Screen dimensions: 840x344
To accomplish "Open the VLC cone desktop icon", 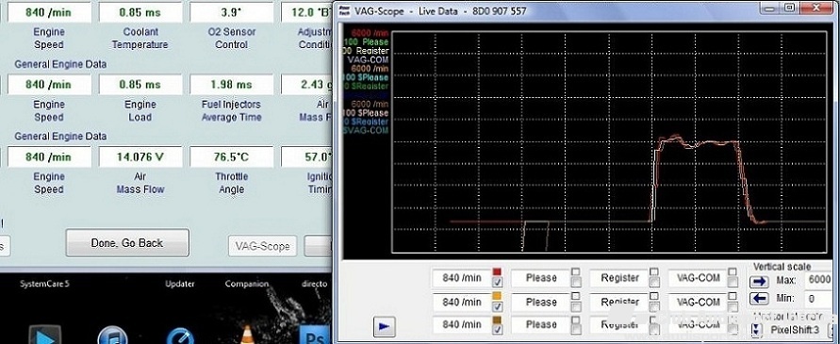I will coord(248,336).
